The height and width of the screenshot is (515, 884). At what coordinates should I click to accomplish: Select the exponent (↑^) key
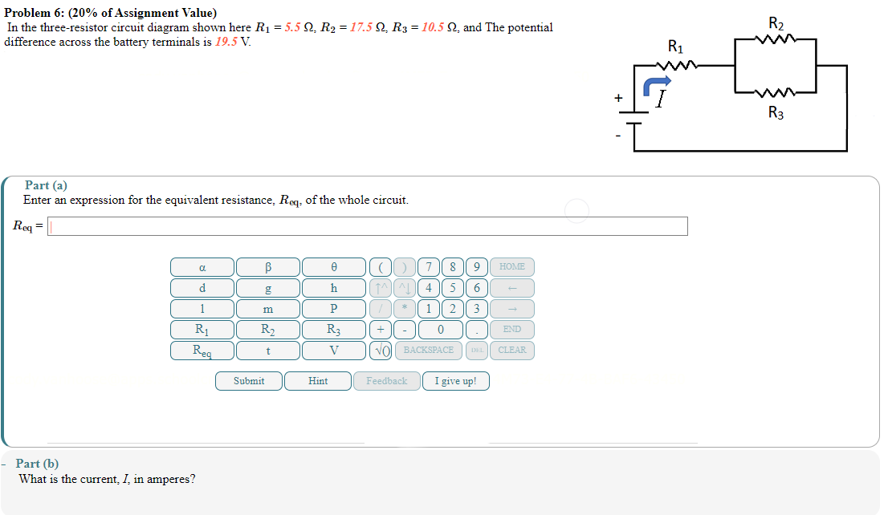pos(381,287)
